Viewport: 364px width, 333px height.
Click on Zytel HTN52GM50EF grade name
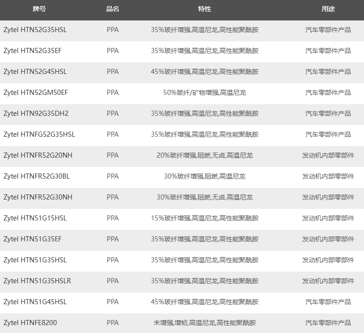(x=35, y=93)
